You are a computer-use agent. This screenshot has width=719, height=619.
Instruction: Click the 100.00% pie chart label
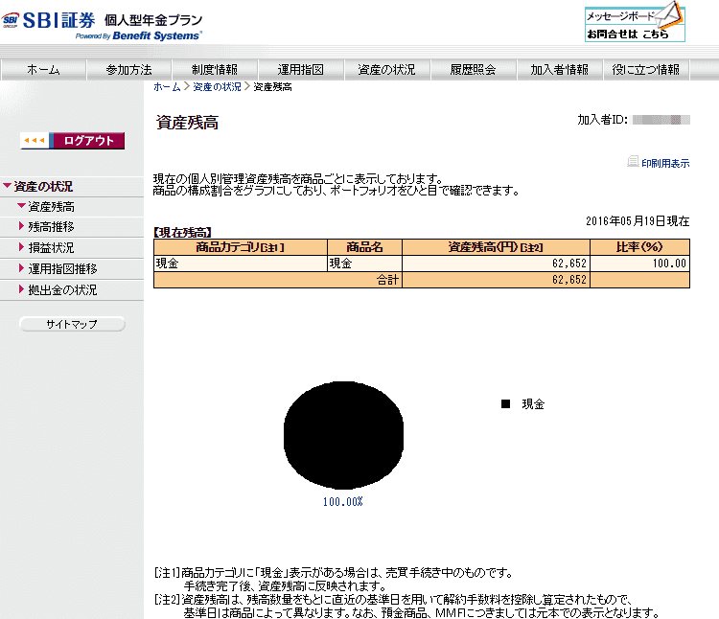click(342, 502)
